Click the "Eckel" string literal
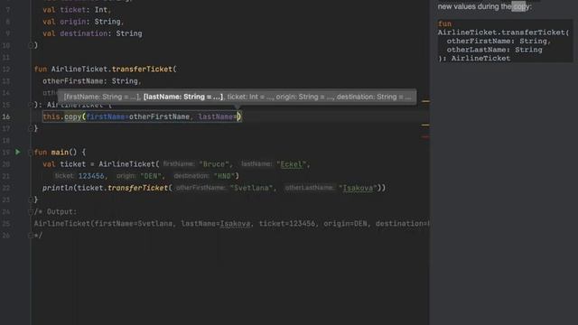 click(x=291, y=164)
